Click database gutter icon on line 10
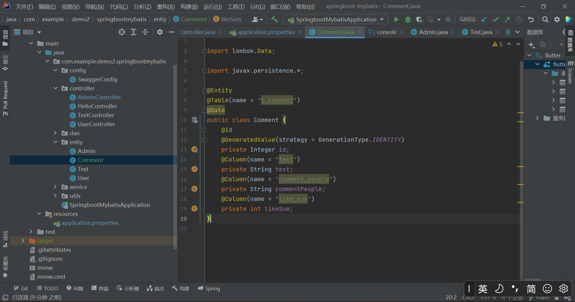 pyautogui.click(x=195, y=120)
